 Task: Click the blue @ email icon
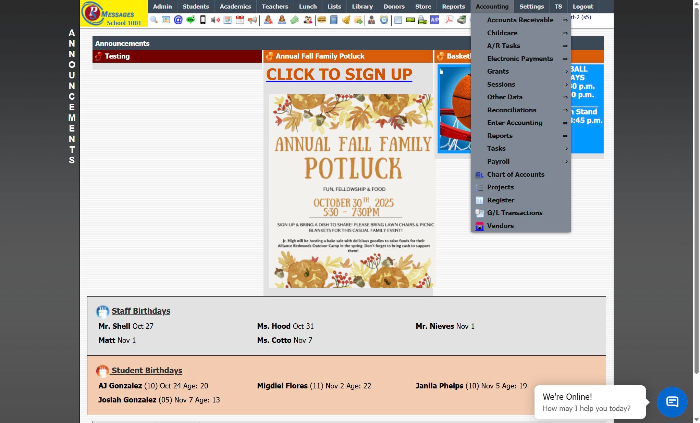(x=178, y=20)
